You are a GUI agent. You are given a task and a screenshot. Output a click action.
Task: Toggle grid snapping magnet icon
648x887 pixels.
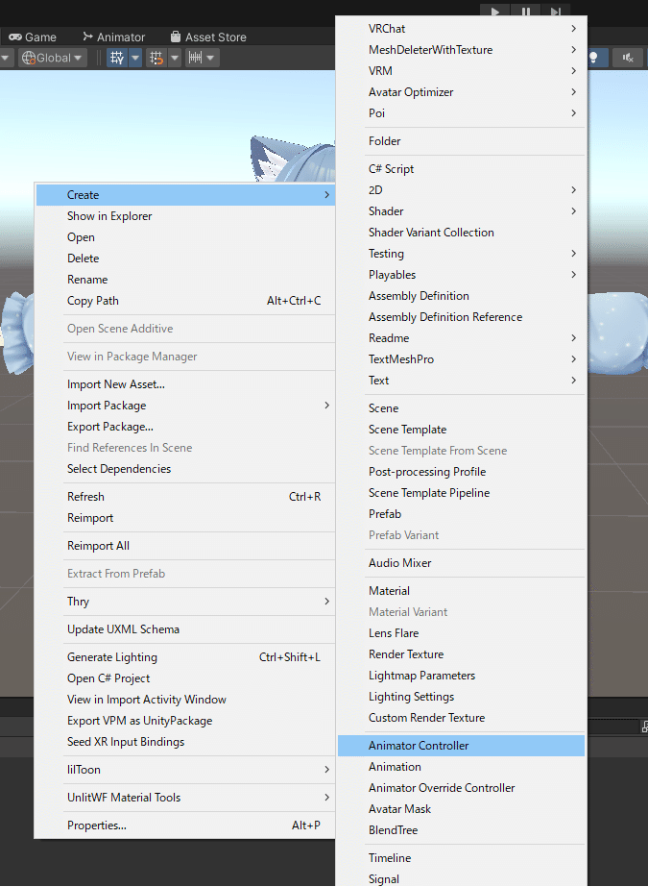(x=156, y=58)
